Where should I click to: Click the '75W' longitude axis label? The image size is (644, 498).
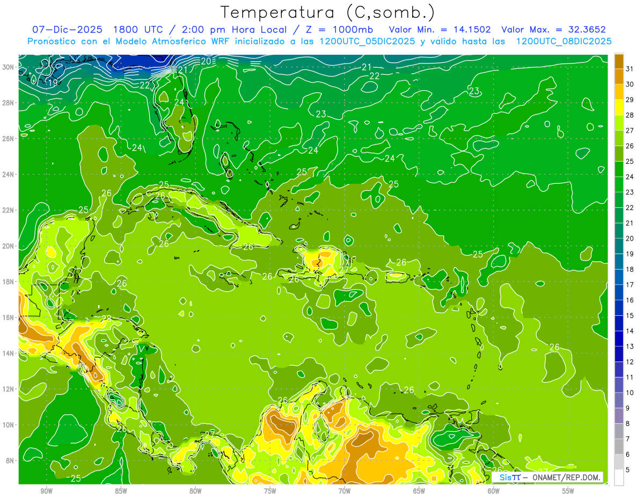270,491
